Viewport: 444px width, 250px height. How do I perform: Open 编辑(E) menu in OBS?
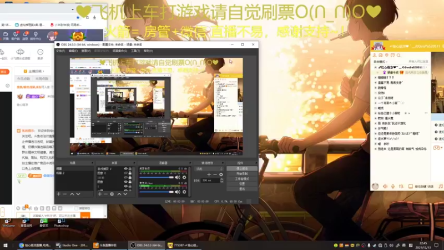[x=73, y=51]
